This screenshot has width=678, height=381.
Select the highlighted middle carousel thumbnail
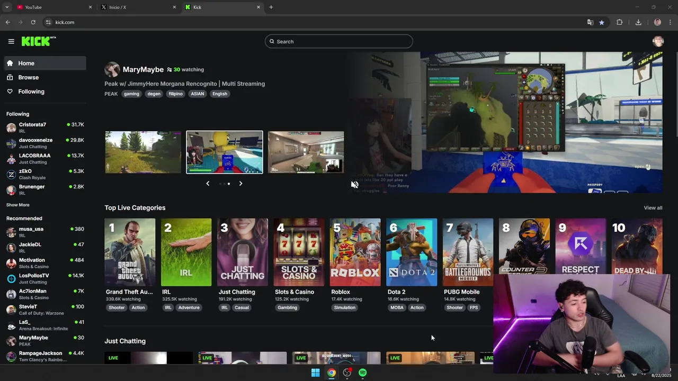(x=225, y=152)
